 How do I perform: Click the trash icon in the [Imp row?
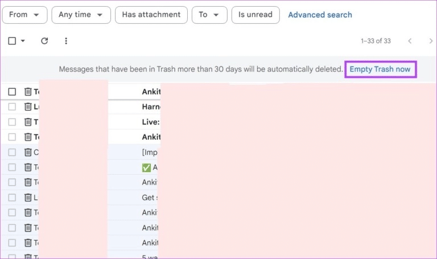(x=28, y=152)
